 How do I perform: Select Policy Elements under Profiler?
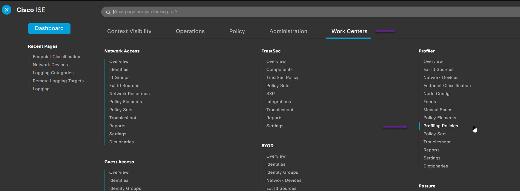pos(440,118)
